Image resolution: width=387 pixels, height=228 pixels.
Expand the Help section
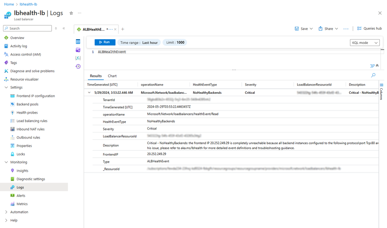pos(6,220)
